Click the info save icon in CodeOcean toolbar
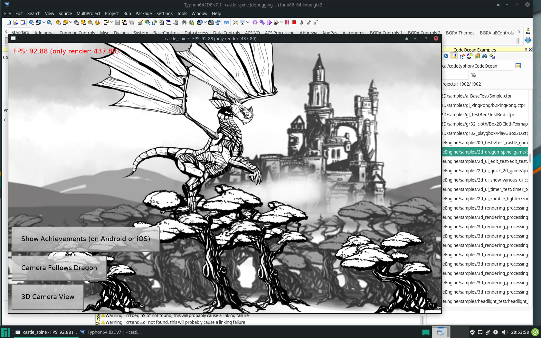The height and width of the screenshot is (338, 541). click(492, 56)
